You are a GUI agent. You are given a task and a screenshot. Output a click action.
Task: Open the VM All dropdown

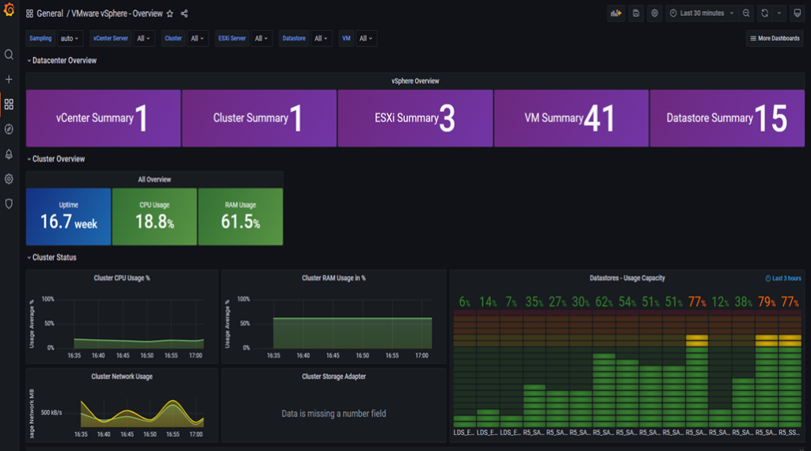click(366, 38)
